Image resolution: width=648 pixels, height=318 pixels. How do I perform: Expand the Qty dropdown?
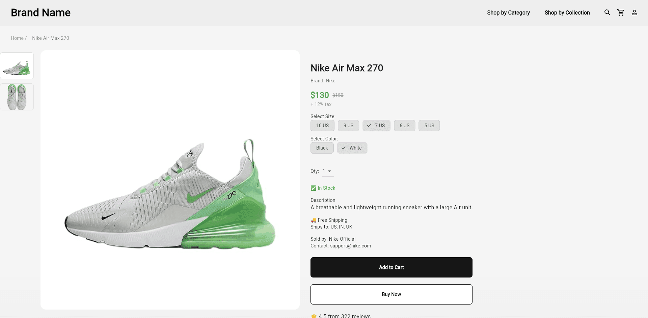pos(327,171)
